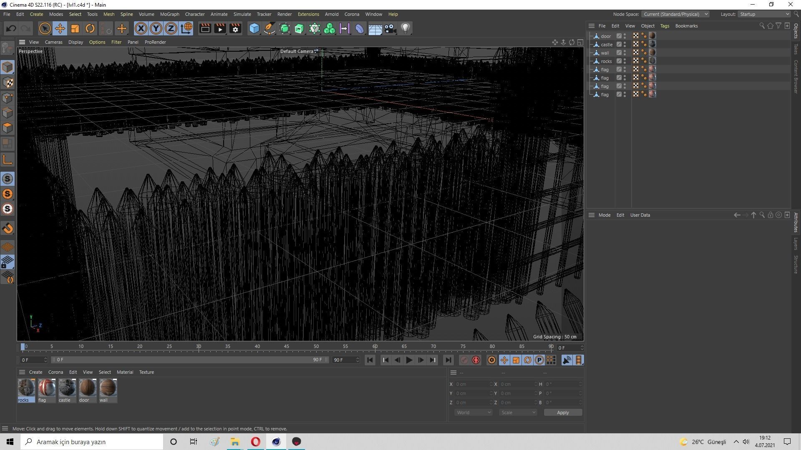Toggle door object editor visibility dots
The height and width of the screenshot is (450, 801).
click(625, 36)
